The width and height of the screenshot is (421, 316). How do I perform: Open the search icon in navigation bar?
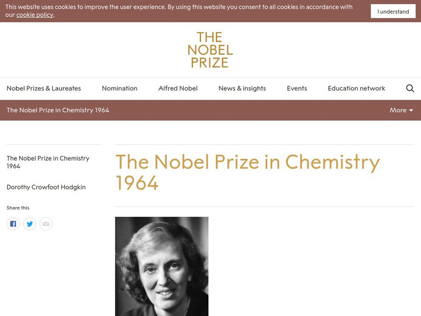(409, 88)
